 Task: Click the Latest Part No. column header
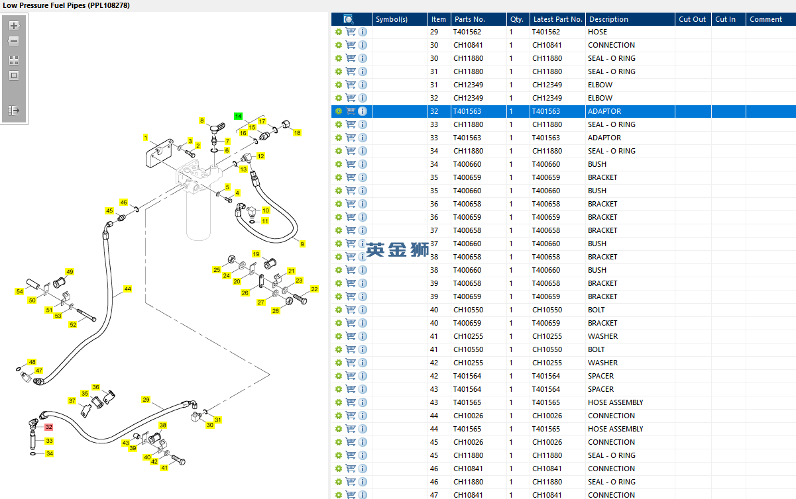(557, 19)
